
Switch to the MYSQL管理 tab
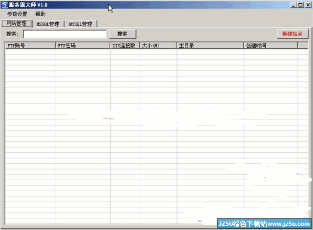pos(81,24)
